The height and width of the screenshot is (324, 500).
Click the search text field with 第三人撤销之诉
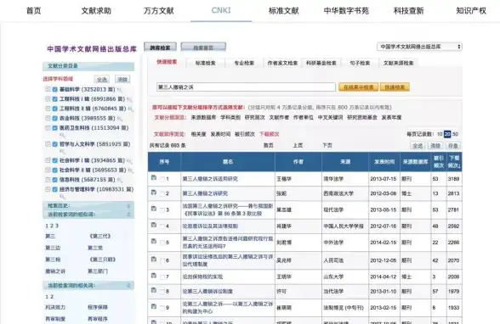point(246,87)
